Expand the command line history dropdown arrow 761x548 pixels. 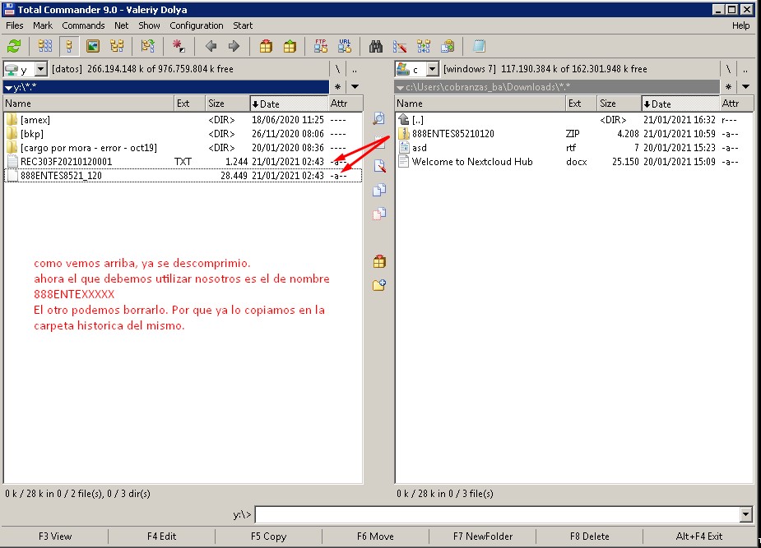tap(745, 515)
